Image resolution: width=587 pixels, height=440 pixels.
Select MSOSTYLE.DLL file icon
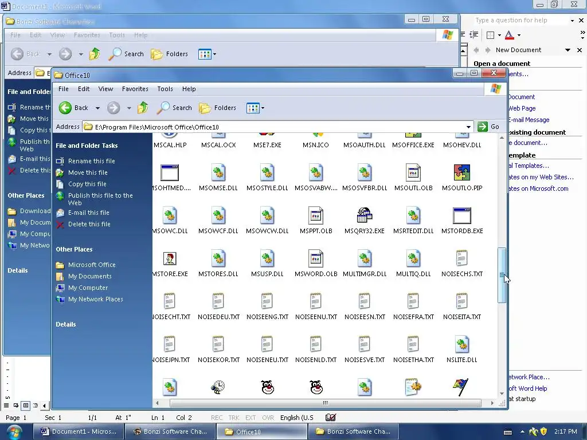tap(267, 173)
